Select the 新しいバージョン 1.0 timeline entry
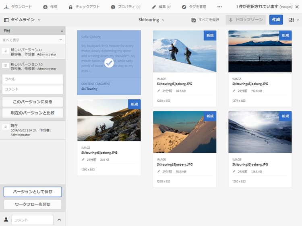The width and height of the screenshot is (302, 226). pyautogui.click(x=33, y=66)
